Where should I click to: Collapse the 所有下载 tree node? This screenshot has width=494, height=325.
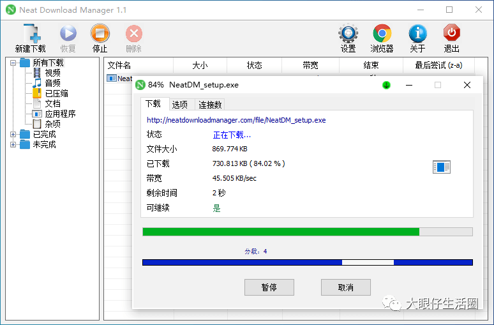click(x=13, y=63)
